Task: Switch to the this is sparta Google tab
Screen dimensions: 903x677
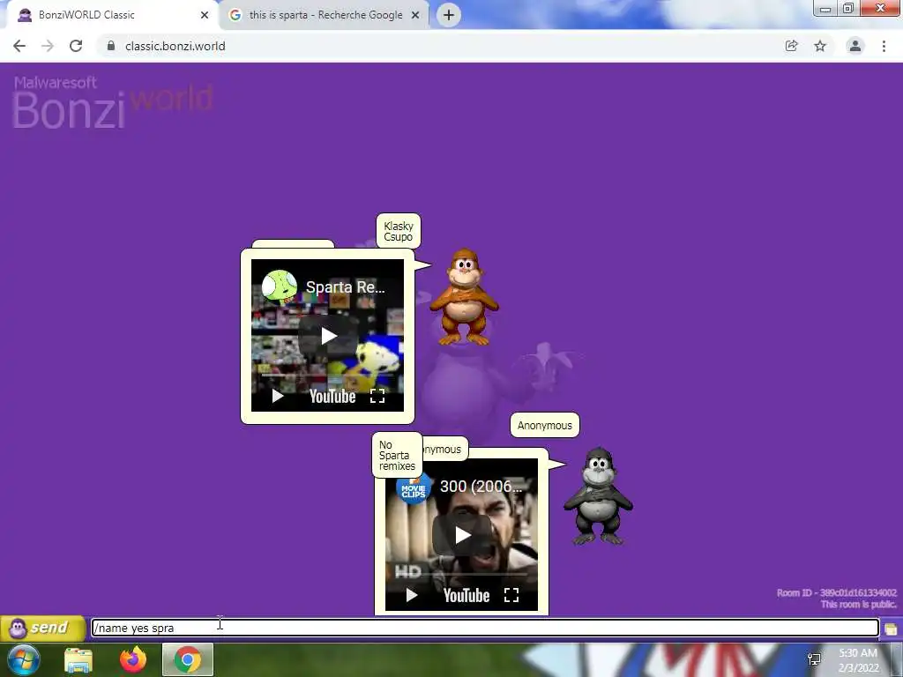Action: (325, 15)
